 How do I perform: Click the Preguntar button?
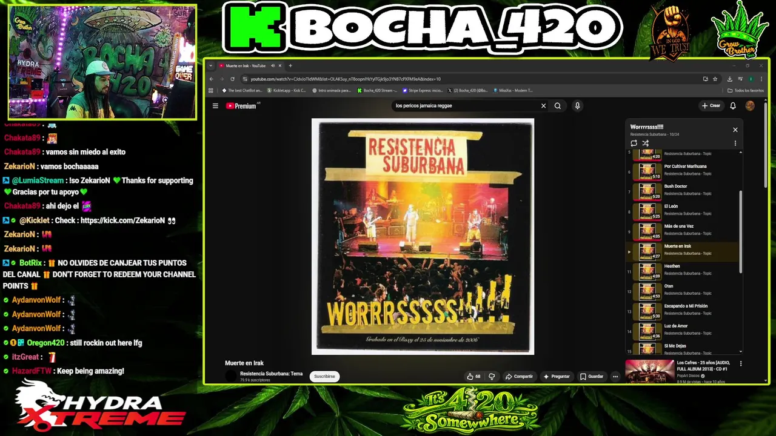[x=557, y=377]
